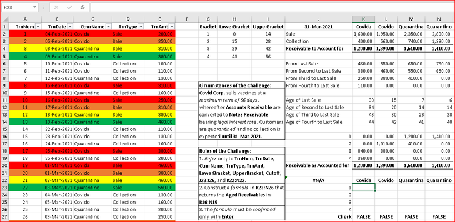The image size is (455, 222).
Task: Select the red cell 04-Feb-2021
Action: (x=57, y=34)
